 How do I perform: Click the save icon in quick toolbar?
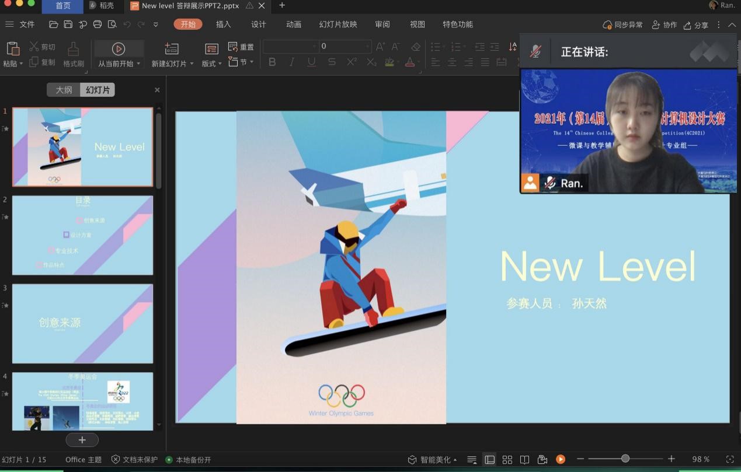point(68,25)
